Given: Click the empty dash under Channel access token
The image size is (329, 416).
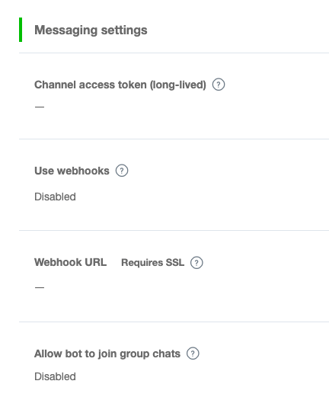Looking at the screenshot, I should click(40, 107).
